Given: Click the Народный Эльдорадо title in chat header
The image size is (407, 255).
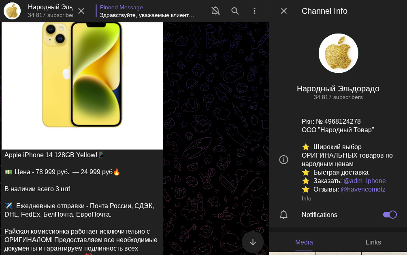Looking at the screenshot, I should point(51,7).
